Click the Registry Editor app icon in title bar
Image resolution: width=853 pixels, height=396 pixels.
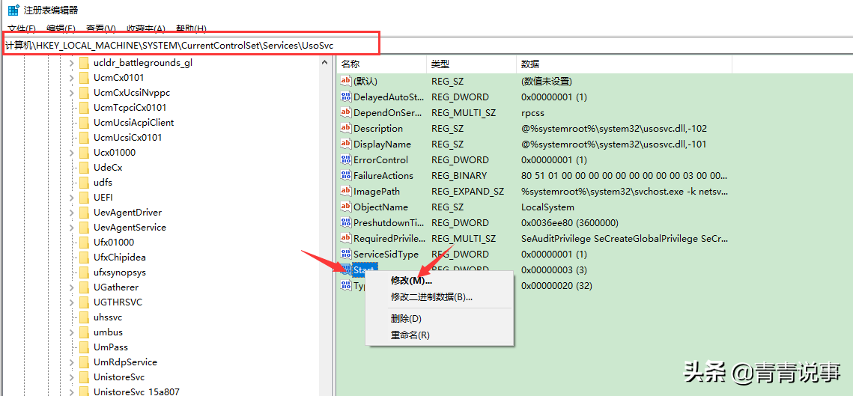point(13,9)
